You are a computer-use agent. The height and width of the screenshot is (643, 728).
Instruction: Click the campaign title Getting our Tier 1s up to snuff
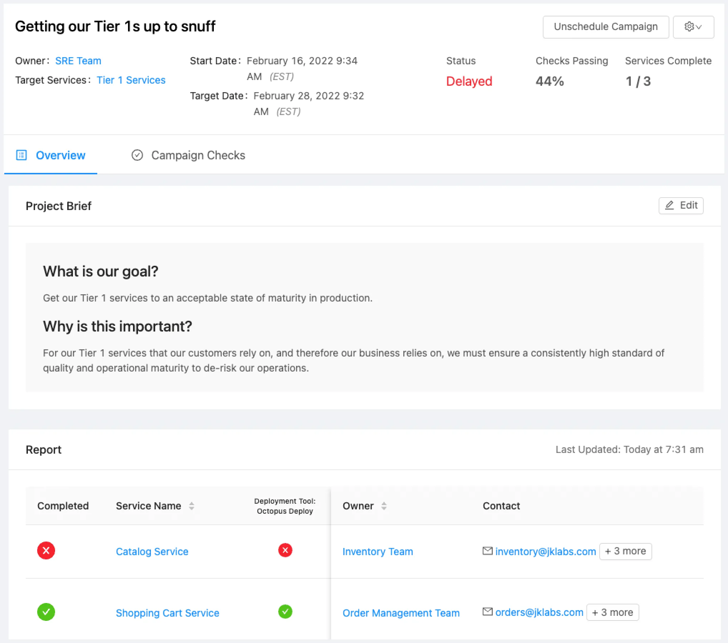click(115, 26)
